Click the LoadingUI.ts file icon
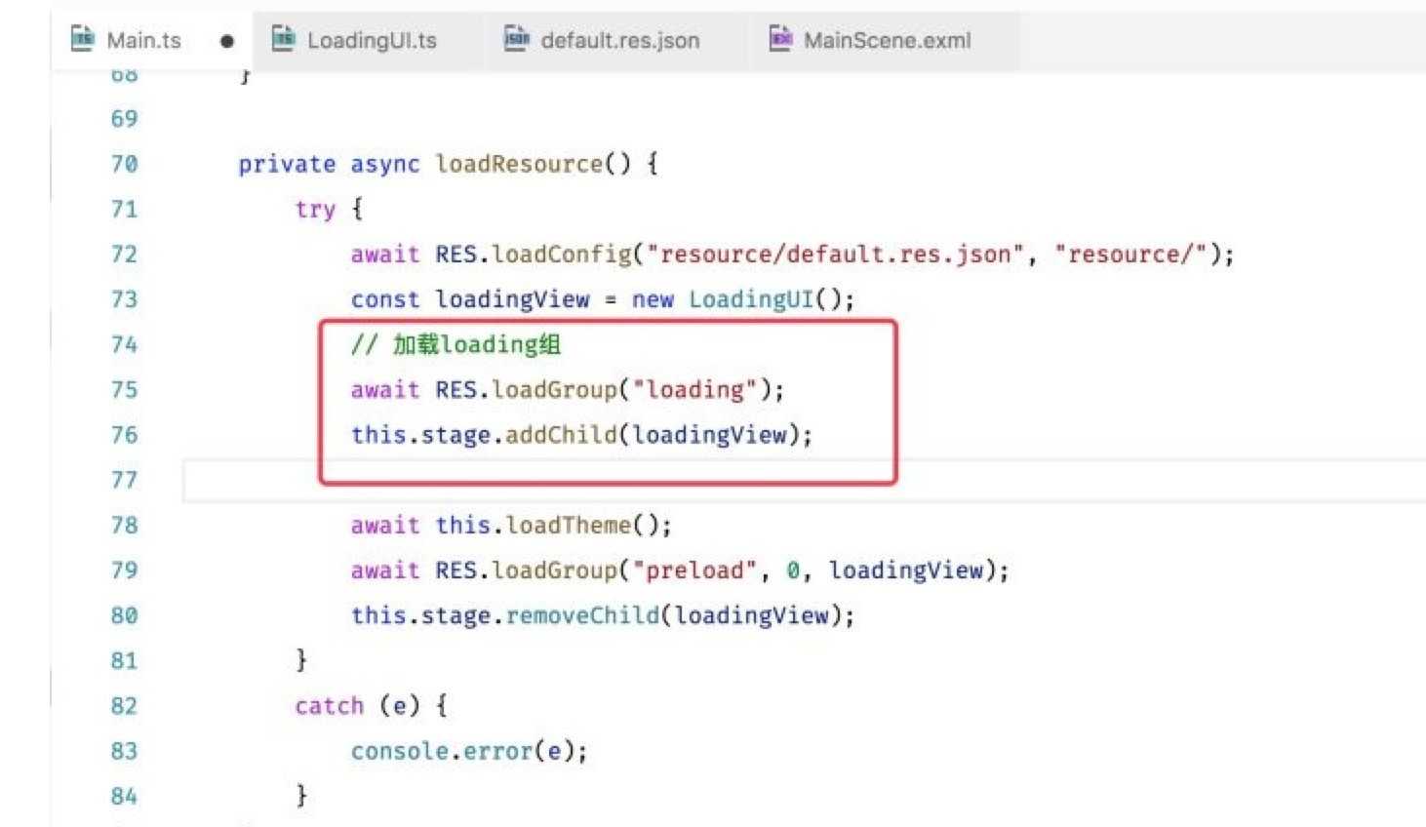Screen dimensions: 1426x827 pos(283,39)
